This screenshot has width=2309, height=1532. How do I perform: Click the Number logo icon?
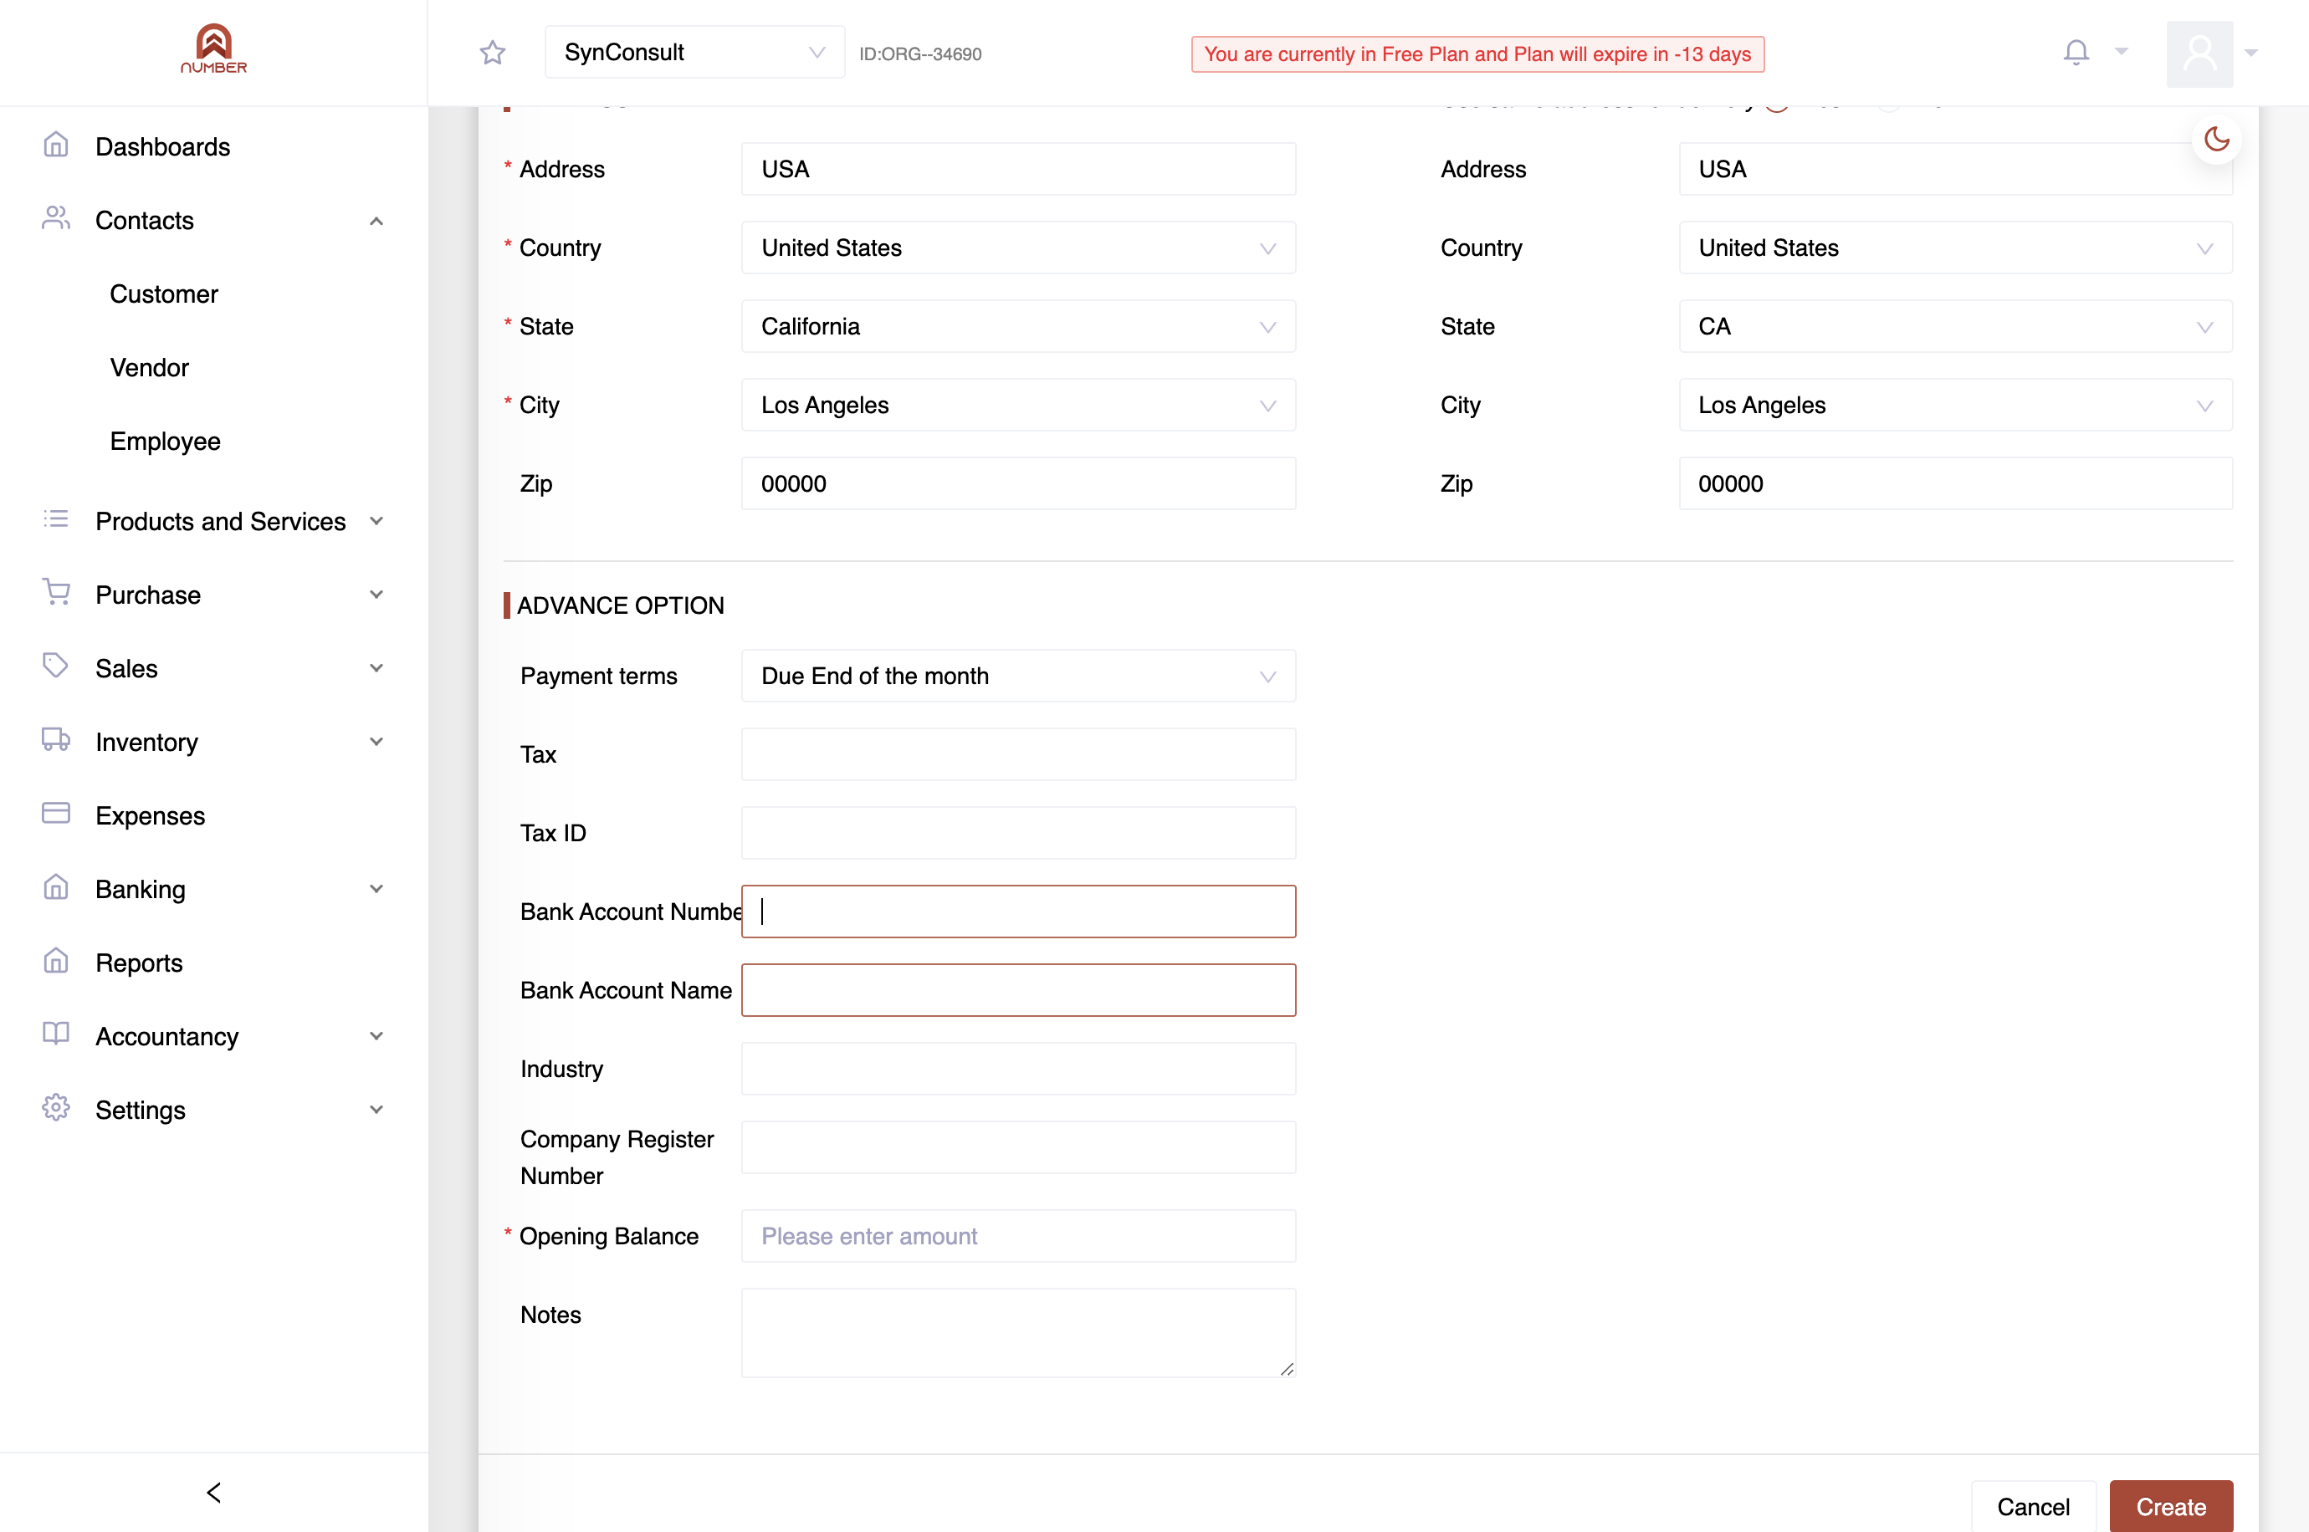(213, 49)
